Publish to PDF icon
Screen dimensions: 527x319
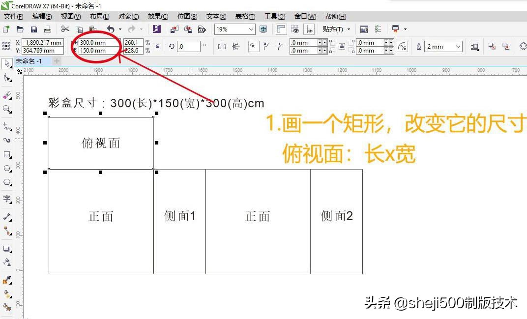(x=202, y=29)
